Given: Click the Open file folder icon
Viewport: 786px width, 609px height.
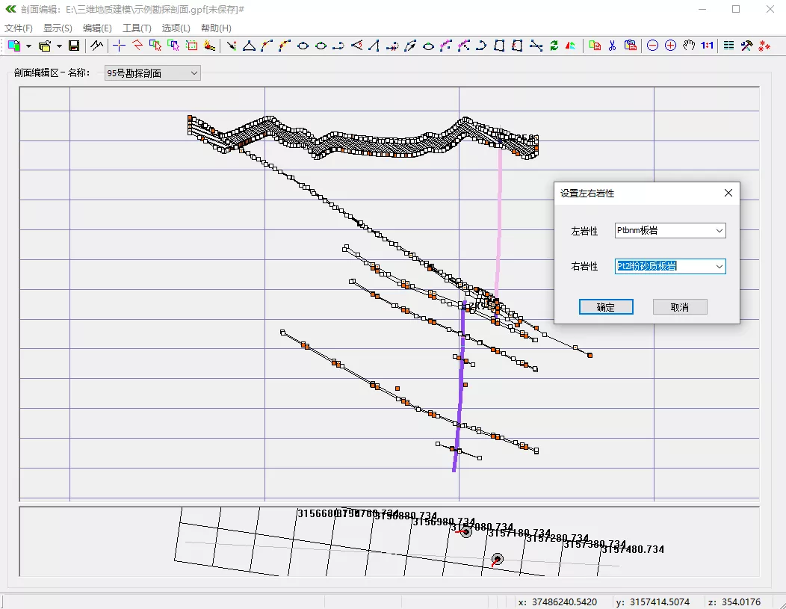Looking at the screenshot, I should click(x=45, y=46).
